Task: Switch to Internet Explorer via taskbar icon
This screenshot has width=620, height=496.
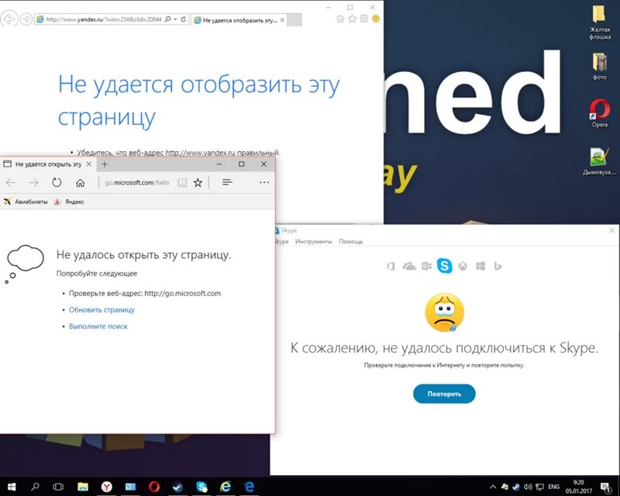Action: pyautogui.click(x=226, y=487)
